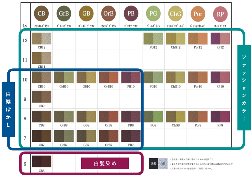252x177 pixels.
Task: Choose the RP12 rose pink swatch
Action: [x=220, y=39]
